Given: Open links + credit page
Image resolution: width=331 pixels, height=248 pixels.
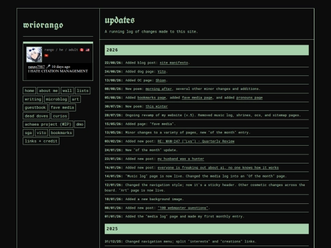Looking at the screenshot, I should pyautogui.click(x=41, y=141).
